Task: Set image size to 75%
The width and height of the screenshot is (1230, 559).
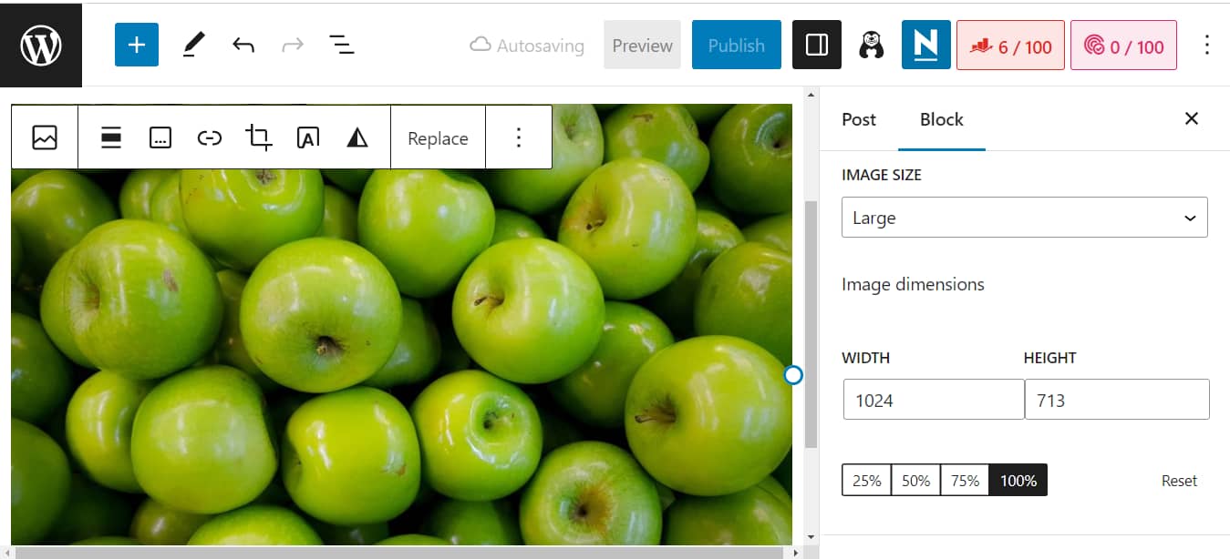Action: pos(965,480)
